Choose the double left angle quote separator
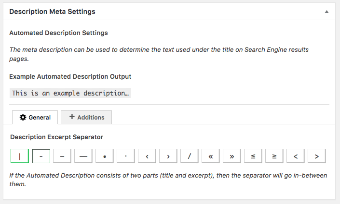 pos(211,156)
